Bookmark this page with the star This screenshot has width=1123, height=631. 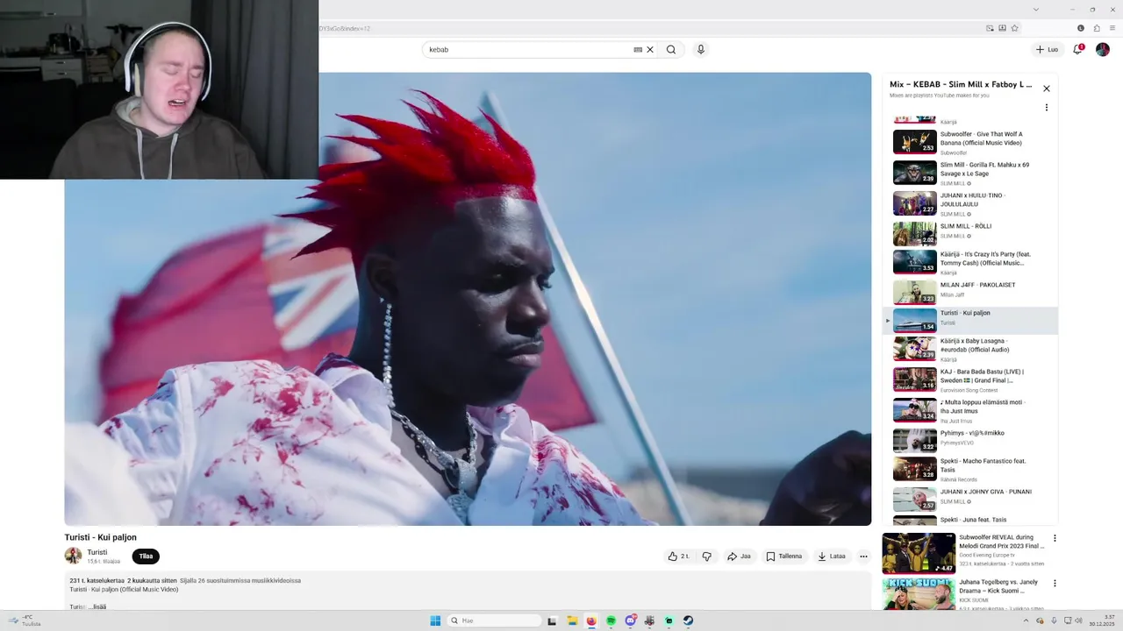click(x=1014, y=28)
